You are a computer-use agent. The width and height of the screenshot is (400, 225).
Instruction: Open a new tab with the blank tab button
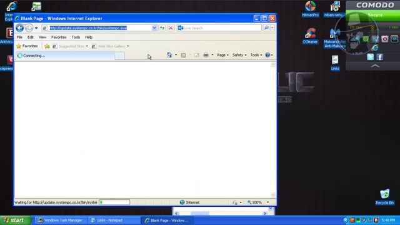click(119, 56)
